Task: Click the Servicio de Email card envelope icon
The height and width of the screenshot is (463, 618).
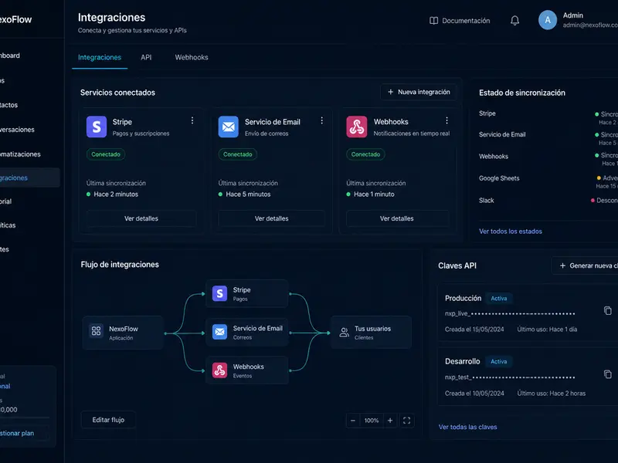Action: tap(229, 127)
